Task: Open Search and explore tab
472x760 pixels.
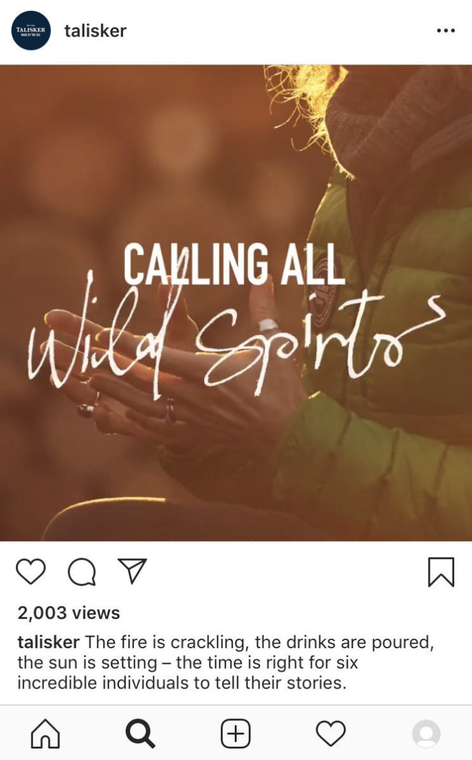Action: coord(140,733)
